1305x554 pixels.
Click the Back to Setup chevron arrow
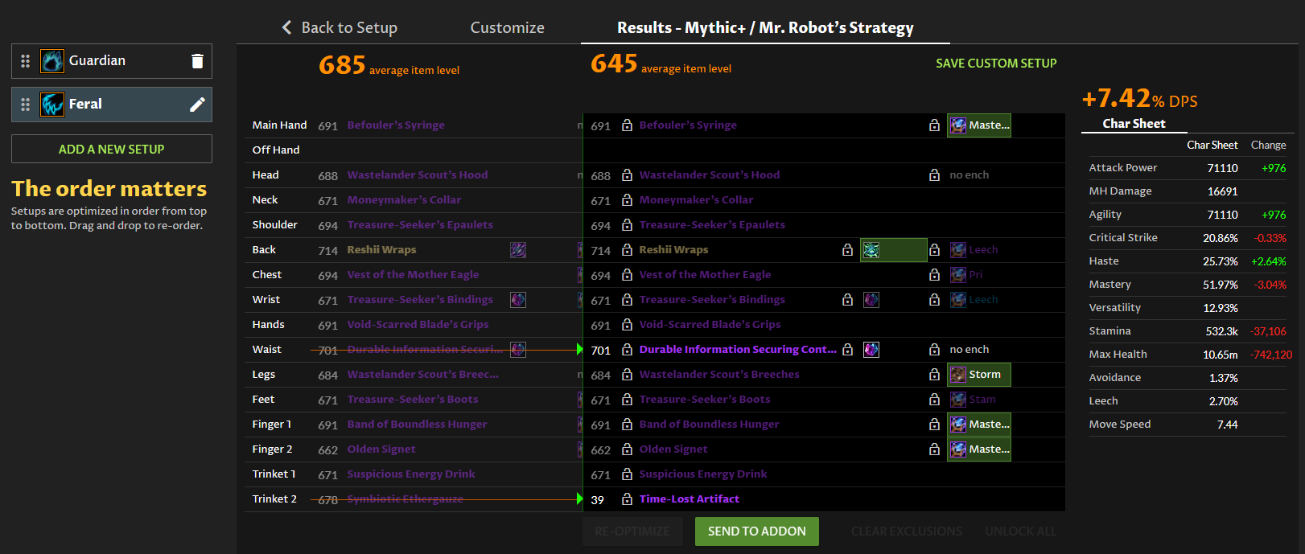click(x=286, y=27)
